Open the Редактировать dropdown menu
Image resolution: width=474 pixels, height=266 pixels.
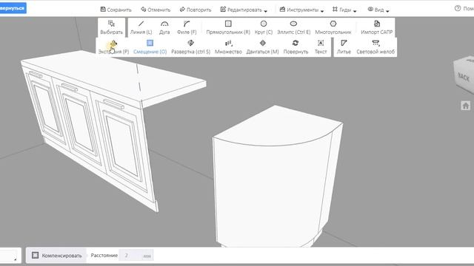coord(244,10)
